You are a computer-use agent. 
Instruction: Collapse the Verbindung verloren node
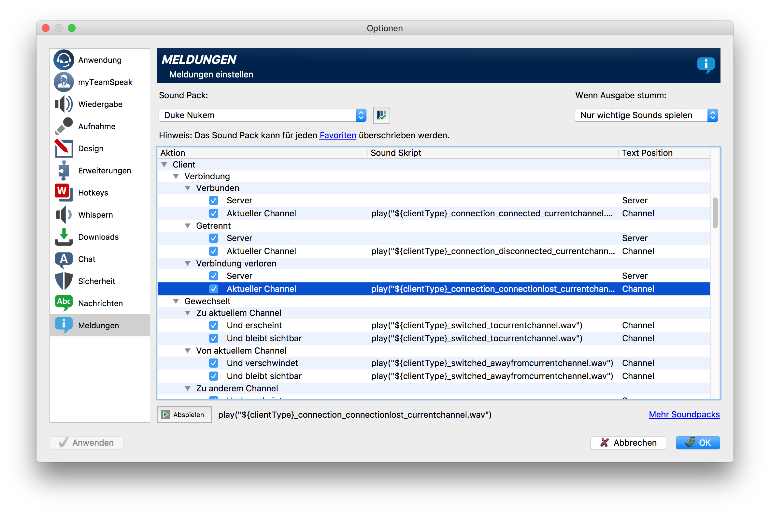188,264
